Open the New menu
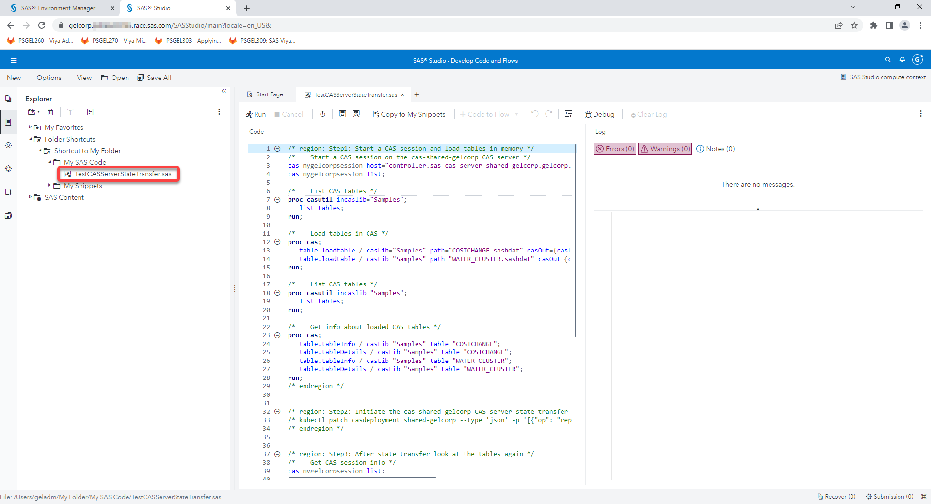 coord(14,78)
